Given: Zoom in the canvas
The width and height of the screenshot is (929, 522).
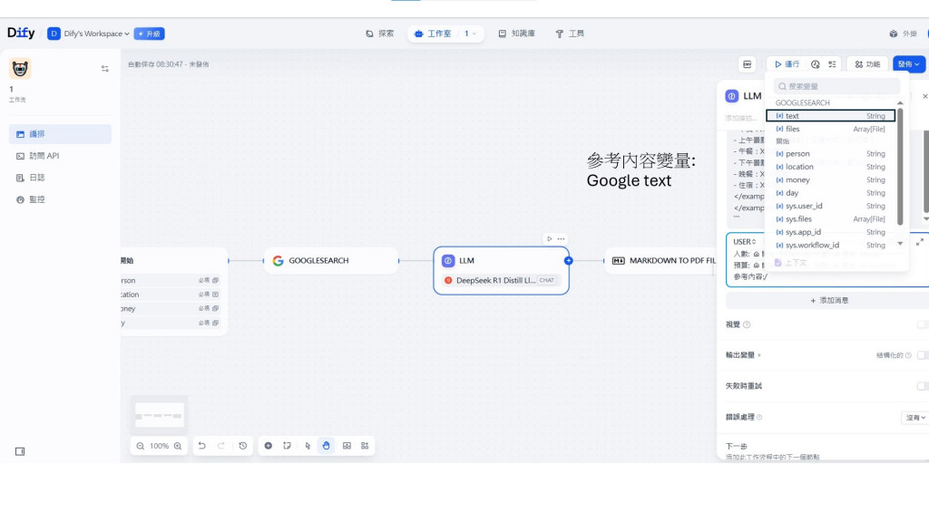Looking at the screenshot, I should tap(178, 446).
